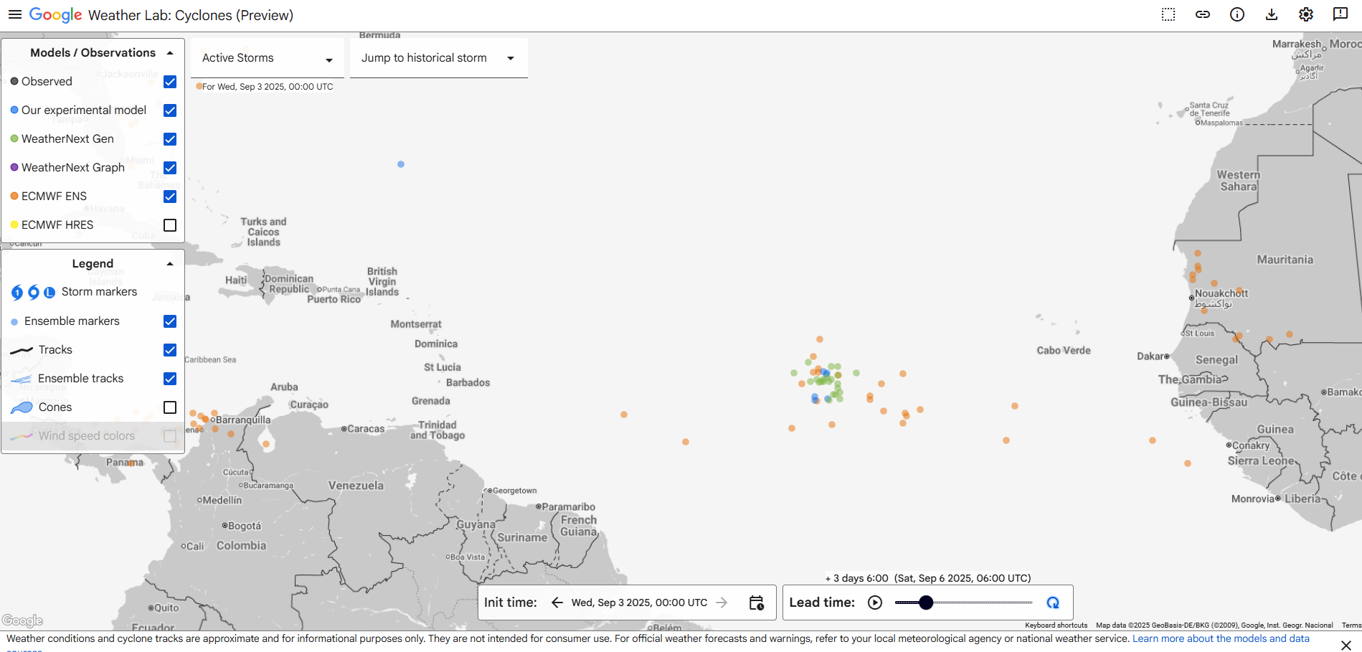Screen dimensions: 1362x652
Task: Click the Google logo in header
Action: (x=56, y=15)
